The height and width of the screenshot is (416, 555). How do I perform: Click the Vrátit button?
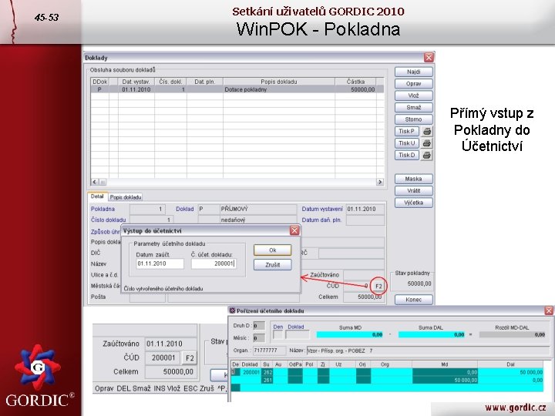[x=413, y=191]
